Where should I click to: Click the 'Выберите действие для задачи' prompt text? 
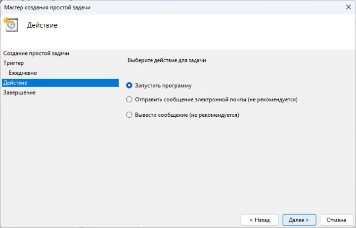[x=167, y=60]
